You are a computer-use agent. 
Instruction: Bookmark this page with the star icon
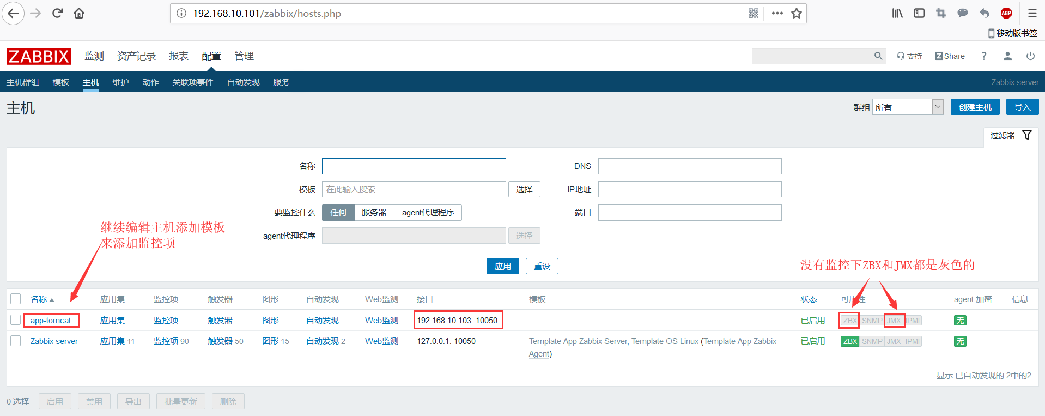(x=797, y=13)
